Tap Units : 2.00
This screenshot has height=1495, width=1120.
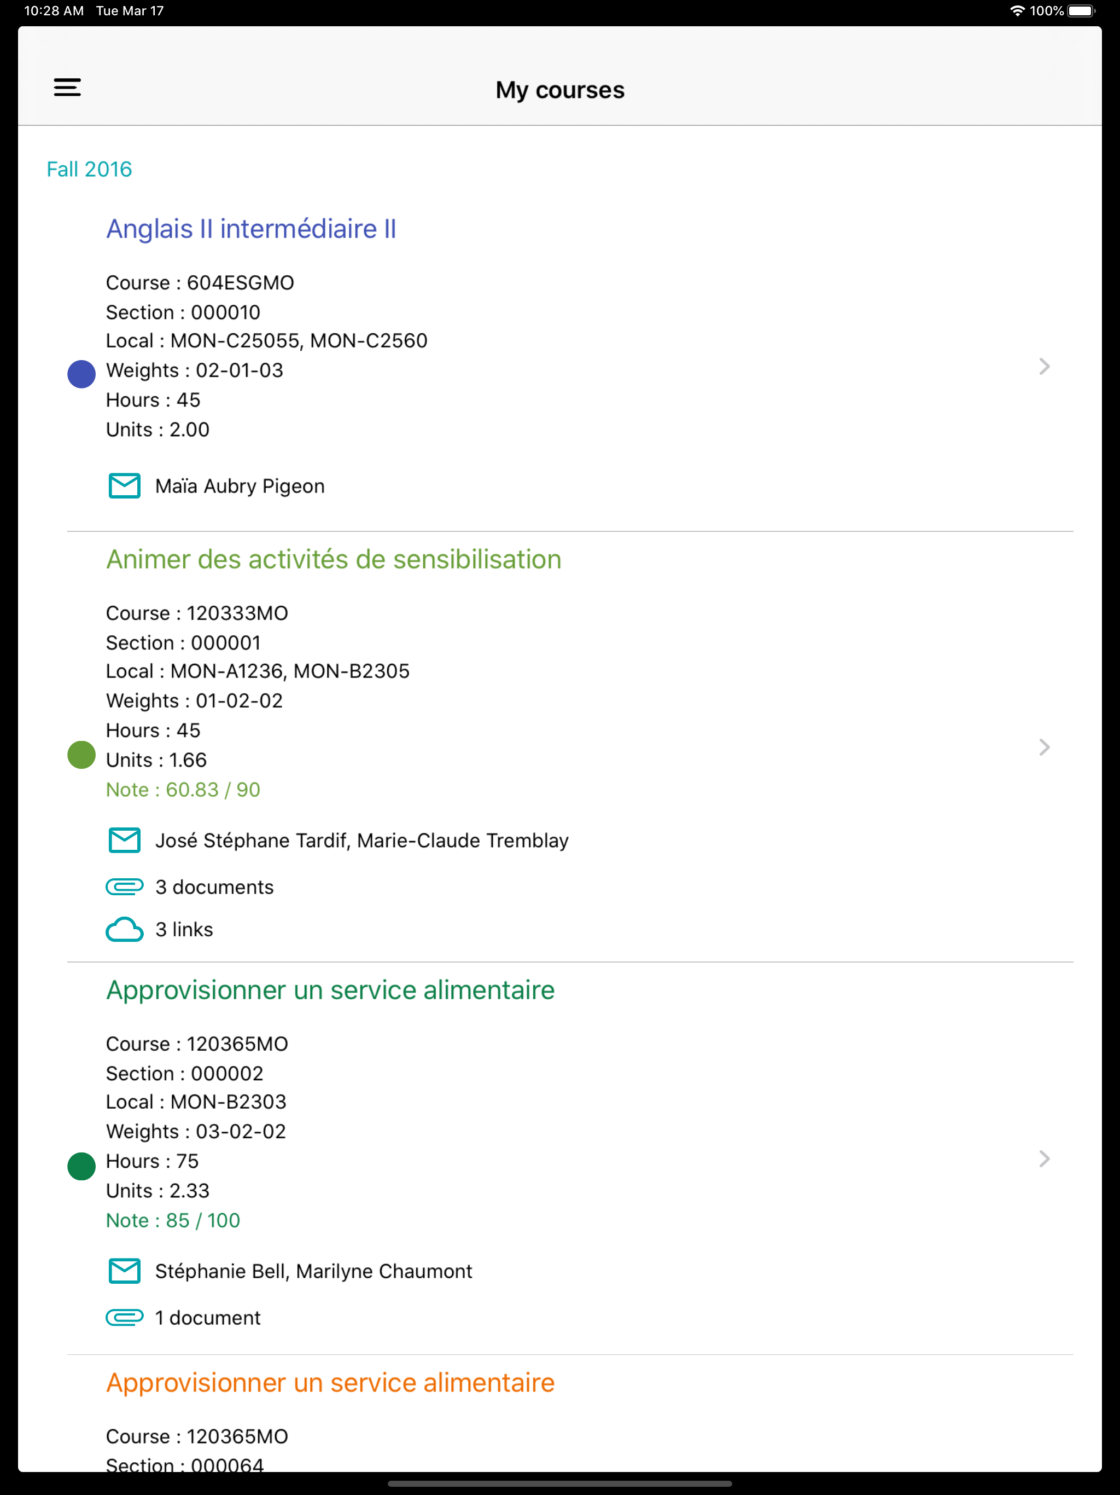coord(157,429)
